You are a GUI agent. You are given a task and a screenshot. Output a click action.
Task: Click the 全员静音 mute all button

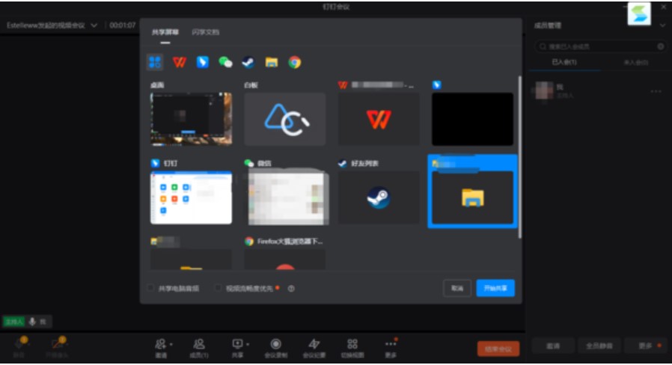pos(599,346)
